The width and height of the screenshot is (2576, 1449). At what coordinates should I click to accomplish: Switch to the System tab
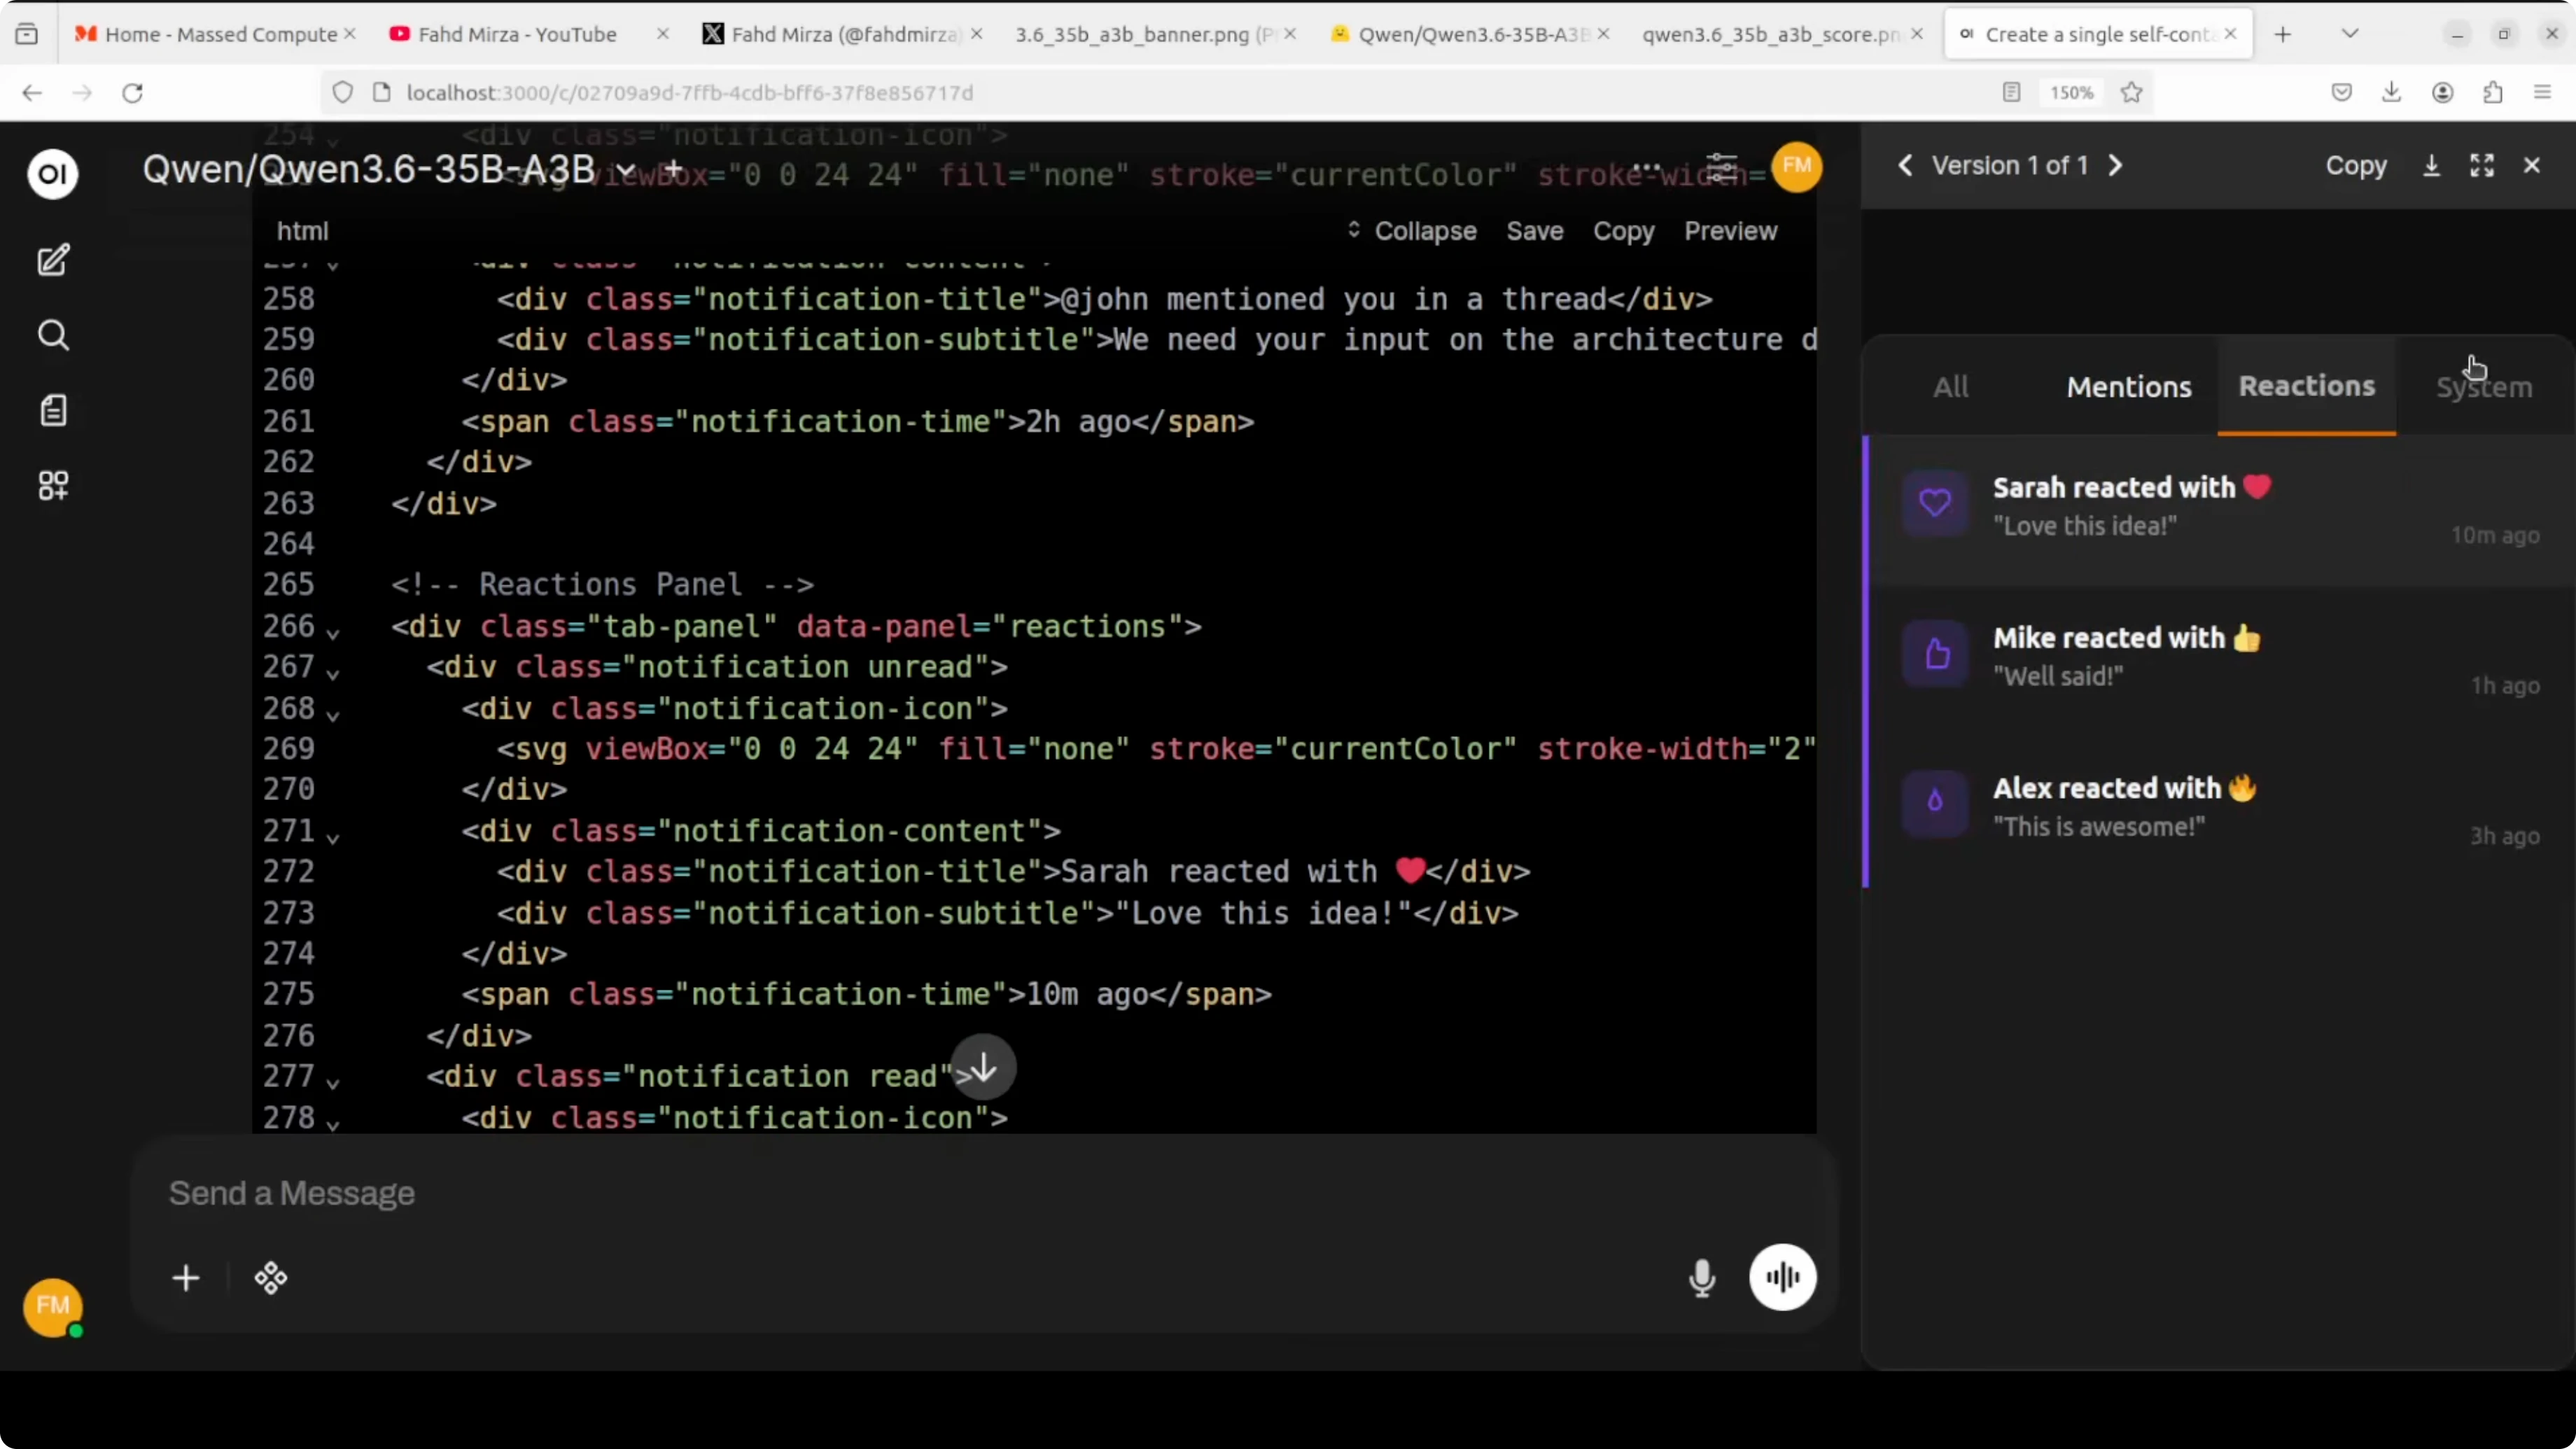[2483, 387]
